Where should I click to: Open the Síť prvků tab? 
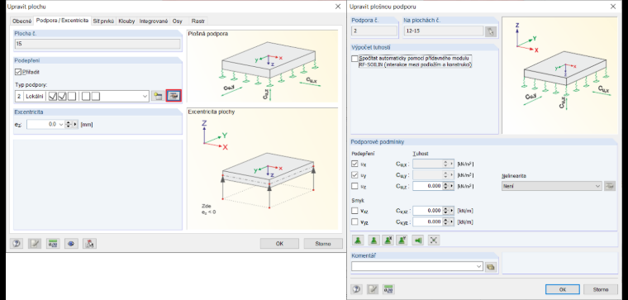click(104, 21)
